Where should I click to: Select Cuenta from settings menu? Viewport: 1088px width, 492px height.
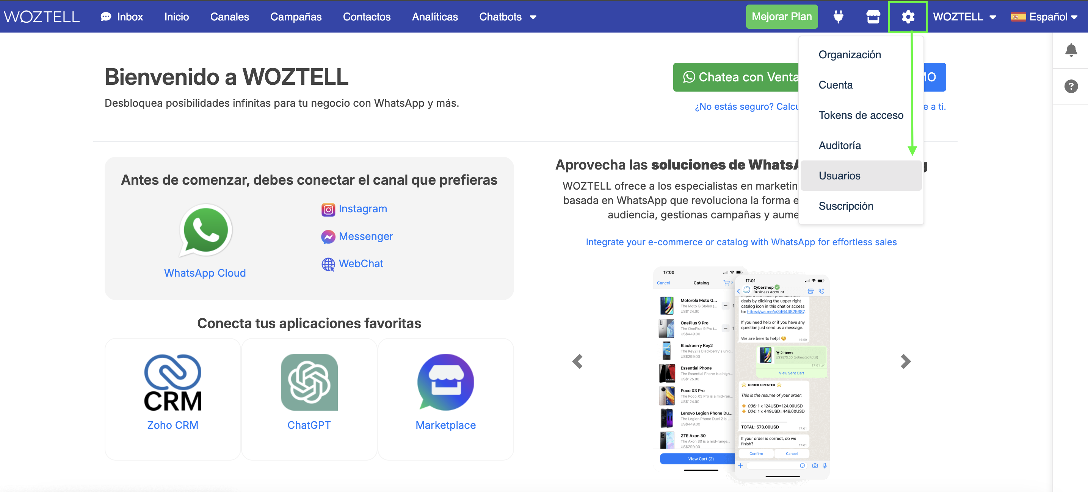click(861, 85)
